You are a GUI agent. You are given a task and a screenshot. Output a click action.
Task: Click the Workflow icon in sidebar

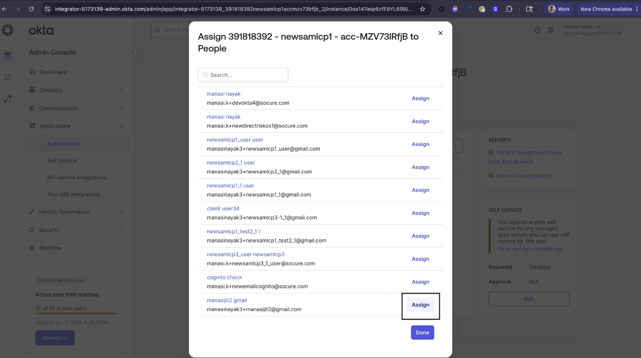coord(32,248)
